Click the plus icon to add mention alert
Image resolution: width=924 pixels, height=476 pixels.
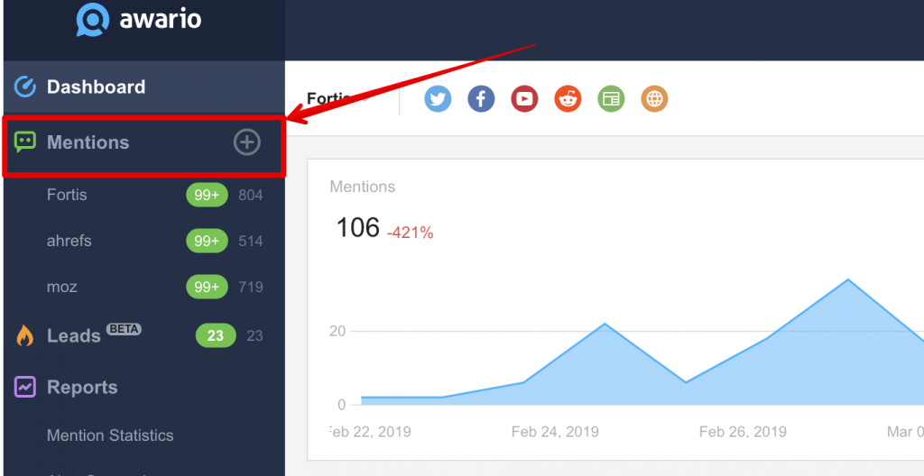click(246, 142)
